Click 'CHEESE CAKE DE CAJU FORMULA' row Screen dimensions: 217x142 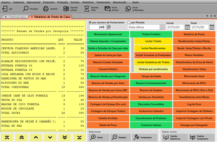[x=43, y=96]
